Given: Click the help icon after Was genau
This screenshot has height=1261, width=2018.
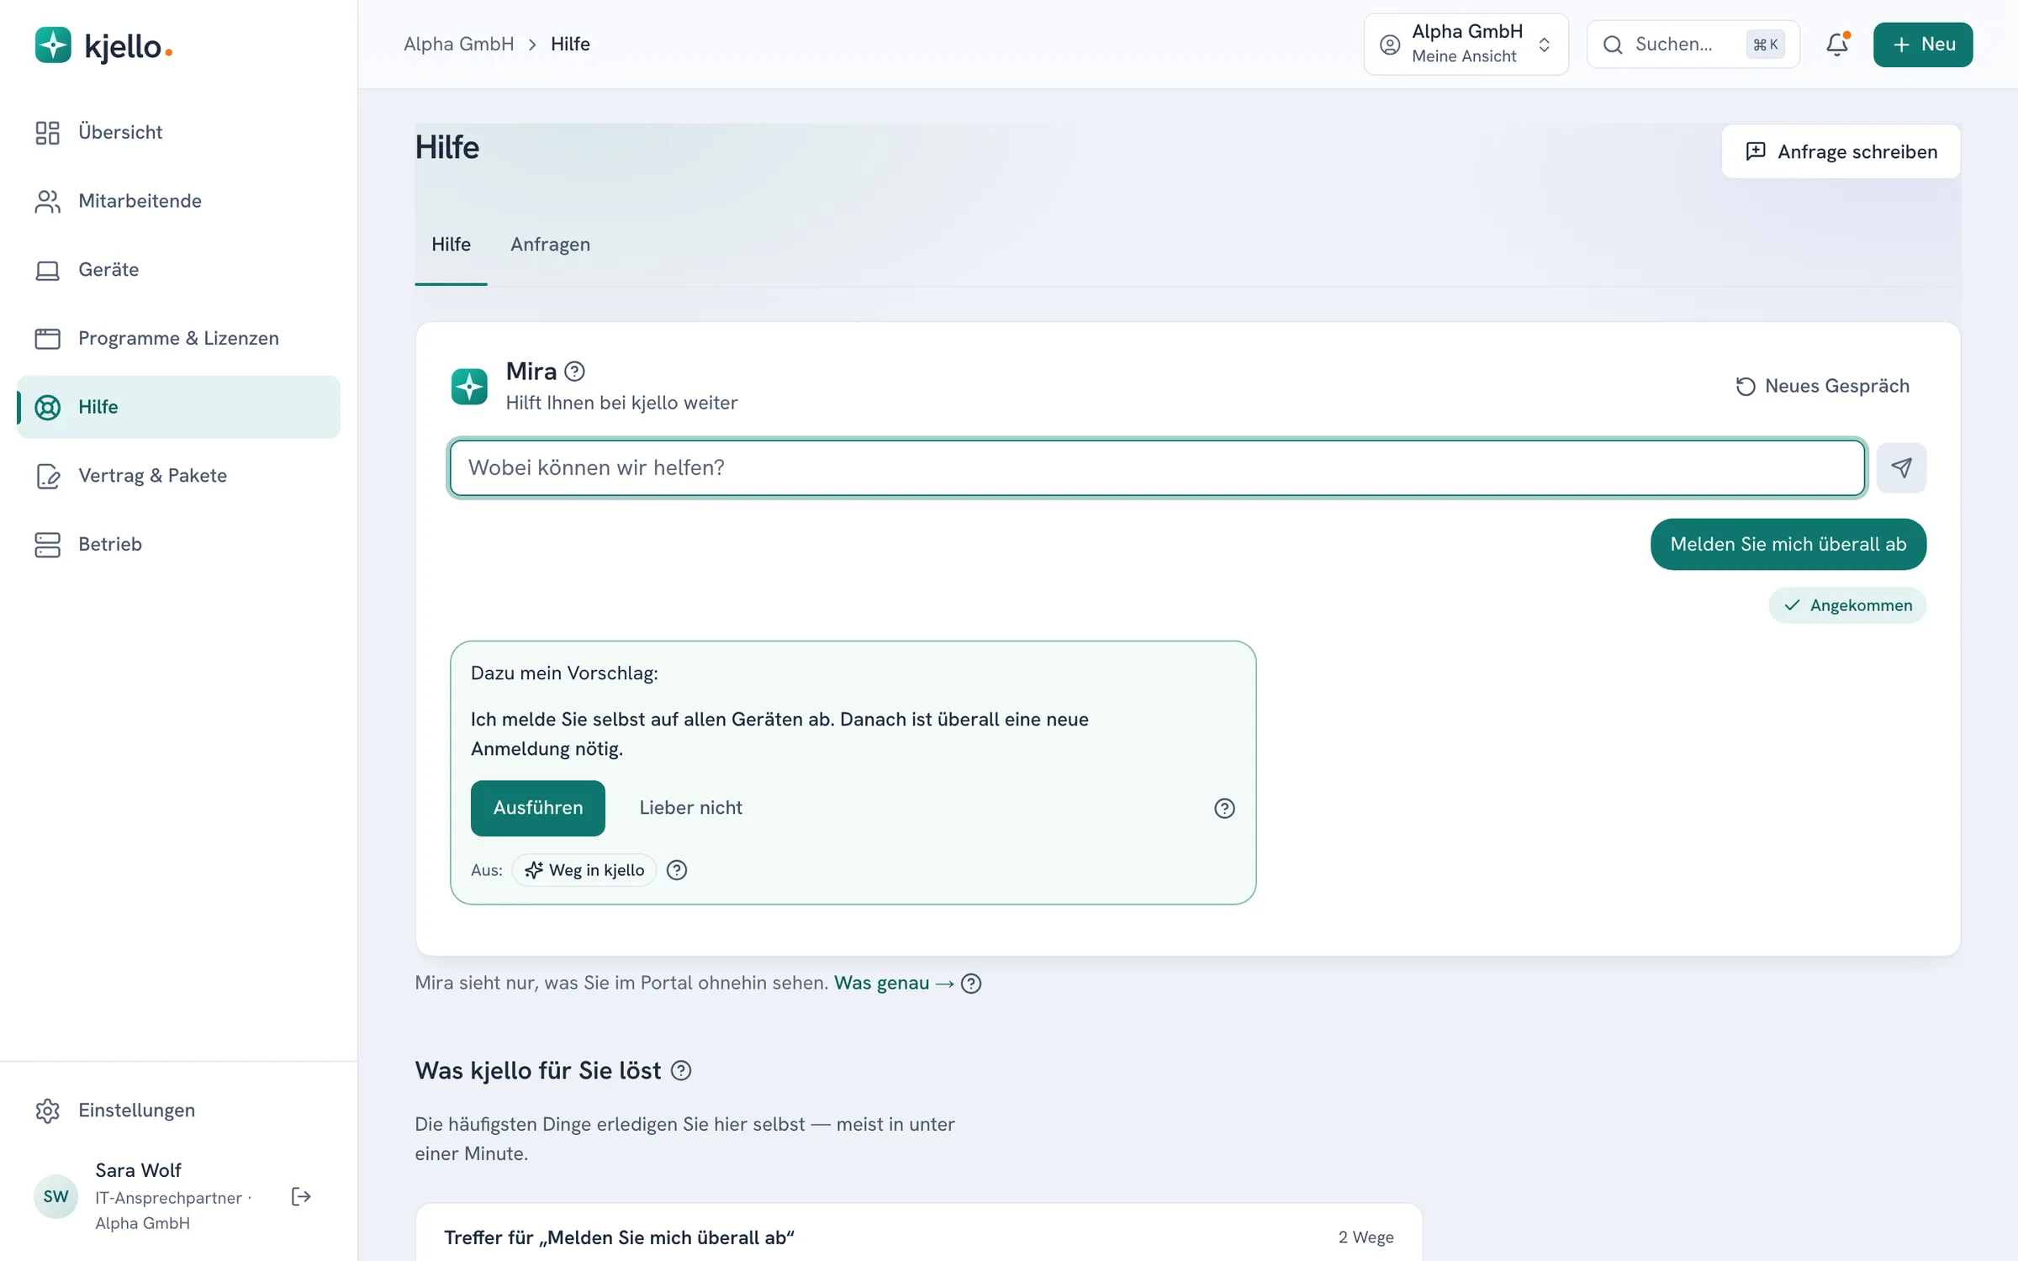Looking at the screenshot, I should click(x=971, y=983).
